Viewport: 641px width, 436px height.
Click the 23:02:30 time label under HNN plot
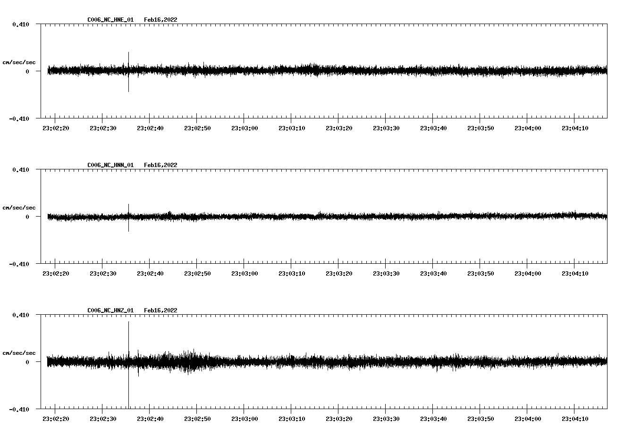(x=103, y=274)
